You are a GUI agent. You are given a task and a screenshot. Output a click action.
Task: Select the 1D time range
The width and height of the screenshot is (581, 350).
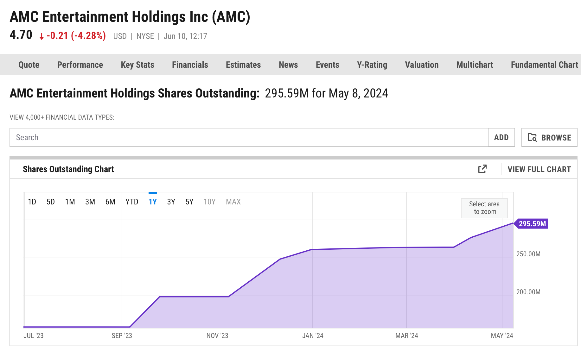[32, 202]
